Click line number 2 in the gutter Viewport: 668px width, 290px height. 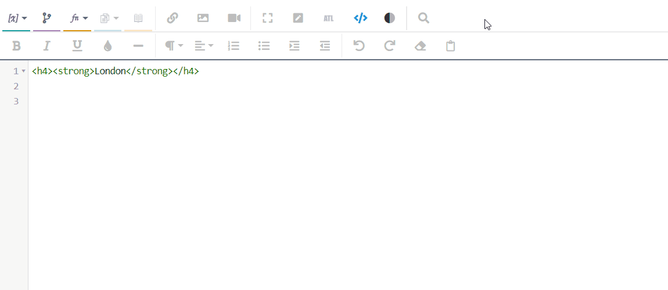tap(16, 86)
